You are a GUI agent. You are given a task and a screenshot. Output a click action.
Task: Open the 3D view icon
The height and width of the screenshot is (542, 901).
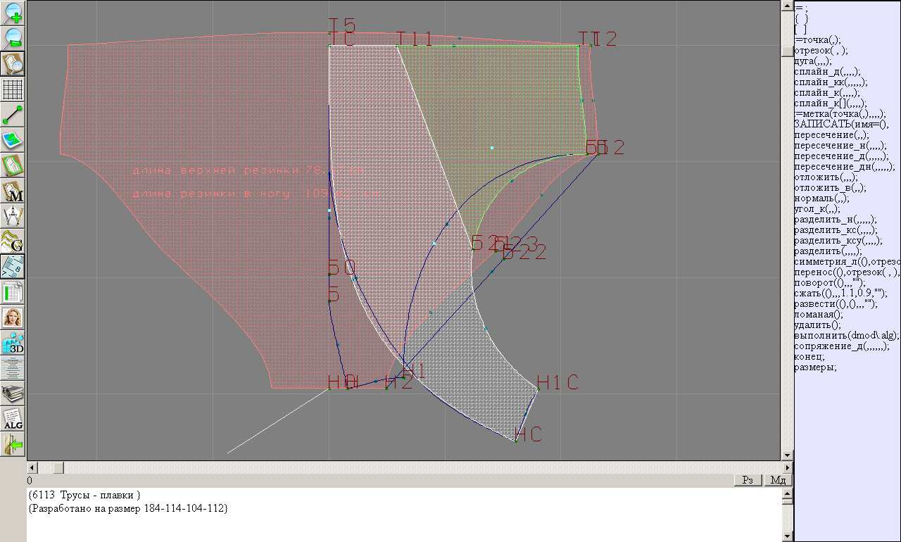13,343
